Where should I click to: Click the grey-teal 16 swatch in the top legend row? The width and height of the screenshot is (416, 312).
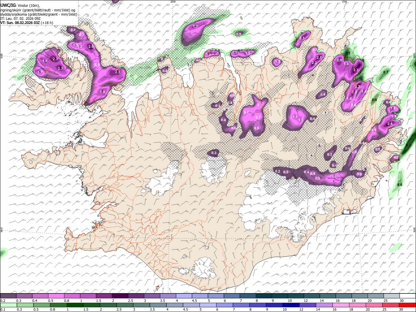click(344, 296)
